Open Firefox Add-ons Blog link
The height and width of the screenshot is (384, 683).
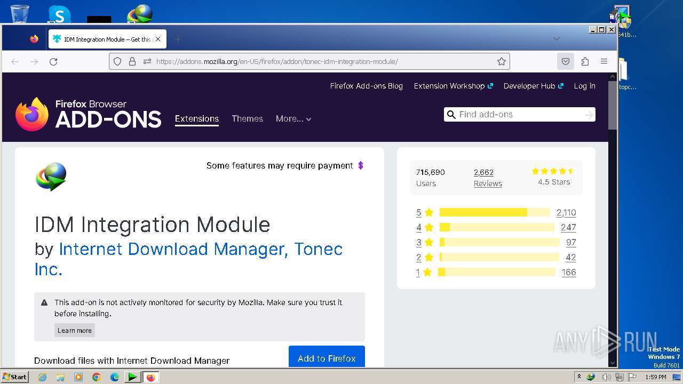367,86
